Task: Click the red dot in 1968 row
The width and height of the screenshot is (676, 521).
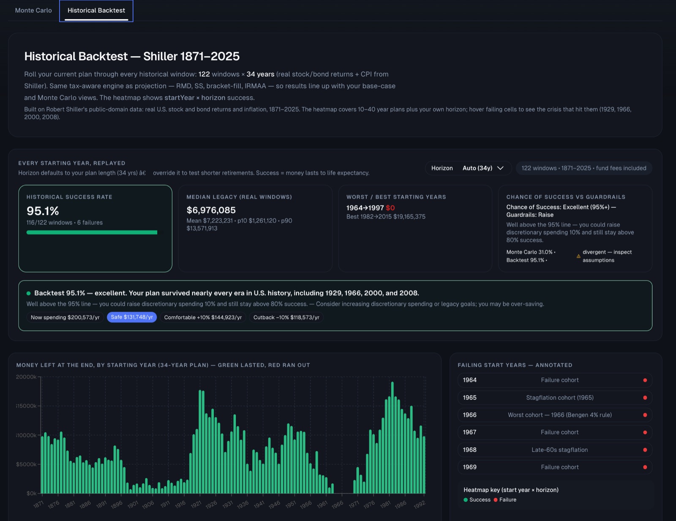Action: point(645,450)
